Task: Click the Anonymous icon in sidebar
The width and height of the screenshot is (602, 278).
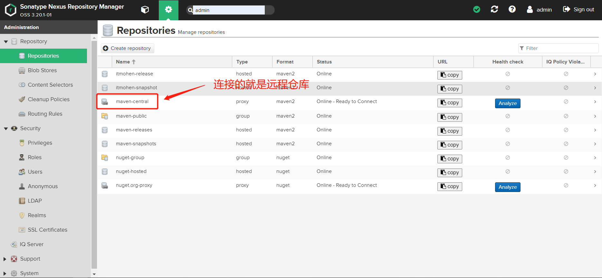Action: (22, 186)
